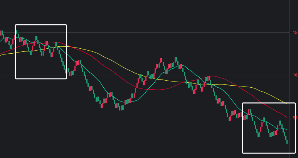
Task: Click the leftmost candlestick on the chart
Action: click(x=1, y=33)
